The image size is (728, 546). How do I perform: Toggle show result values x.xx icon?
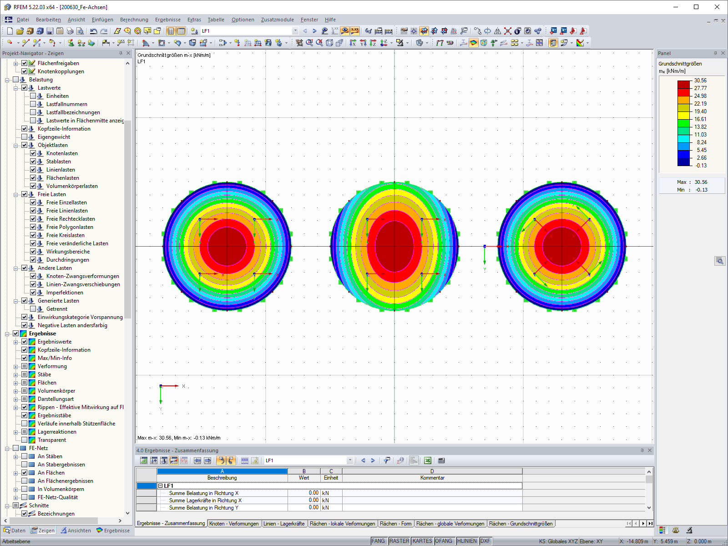click(355, 31)
